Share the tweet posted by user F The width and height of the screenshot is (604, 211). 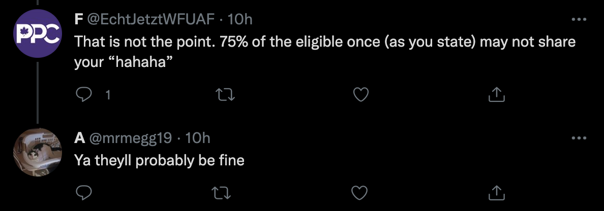click(x=497, y=94)
